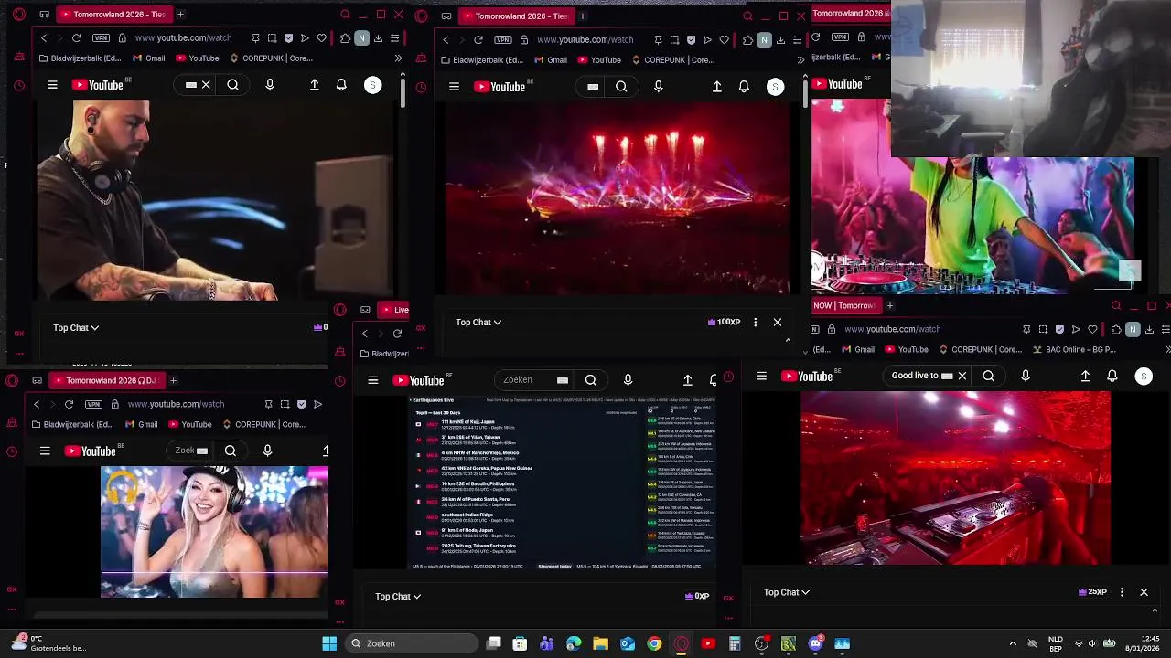
Task: Bookmark page with heart icon in top-left window
Action: 321,38
